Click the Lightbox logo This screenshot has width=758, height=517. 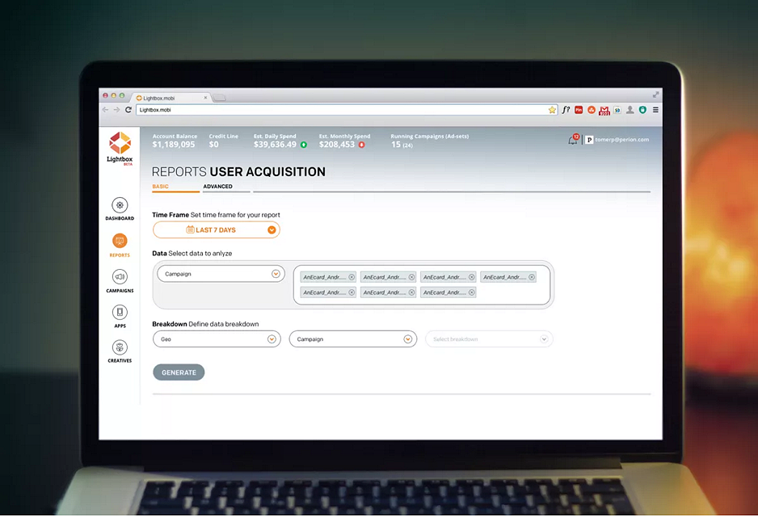coord(120,148)
